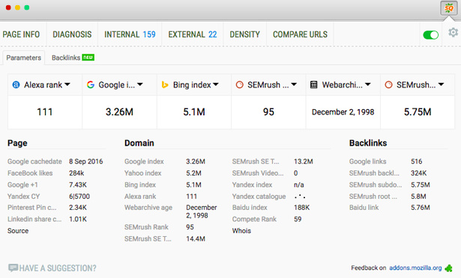Click Google cachedate value 8 Sep 2016

tap(86, 161)
